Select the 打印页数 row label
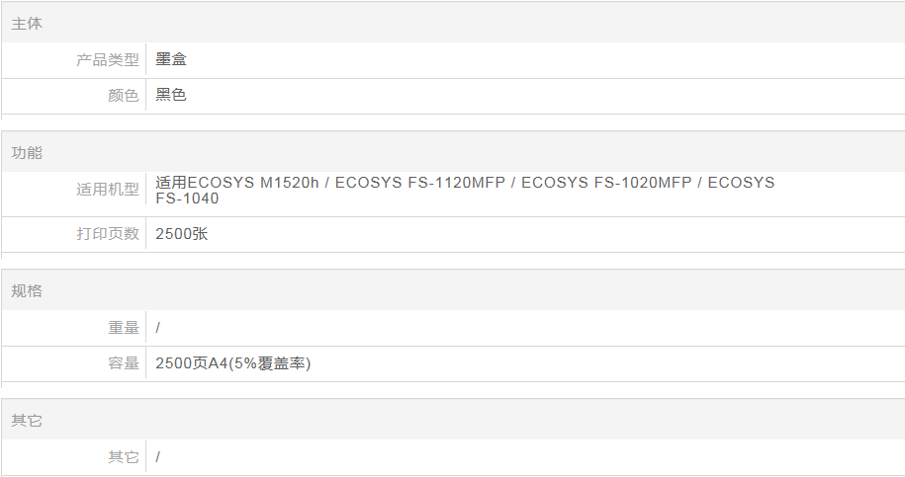Screen dimensions: 905x477 [x=108, y=235]
